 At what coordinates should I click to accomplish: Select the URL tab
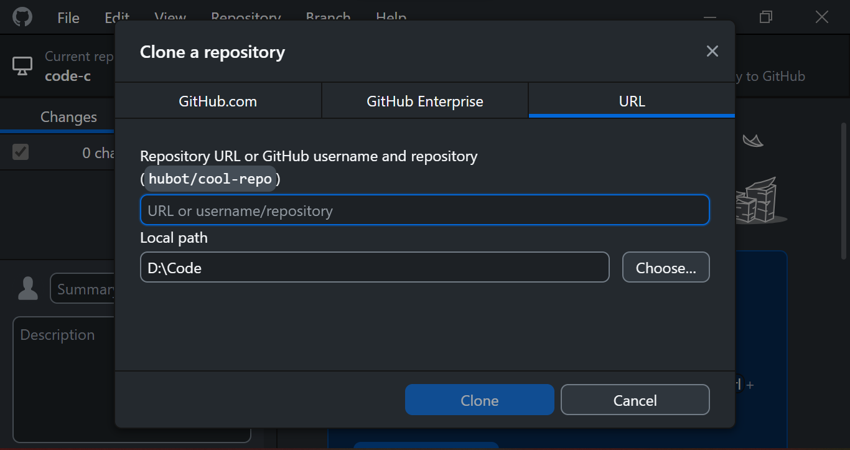[x=632, y=101]
